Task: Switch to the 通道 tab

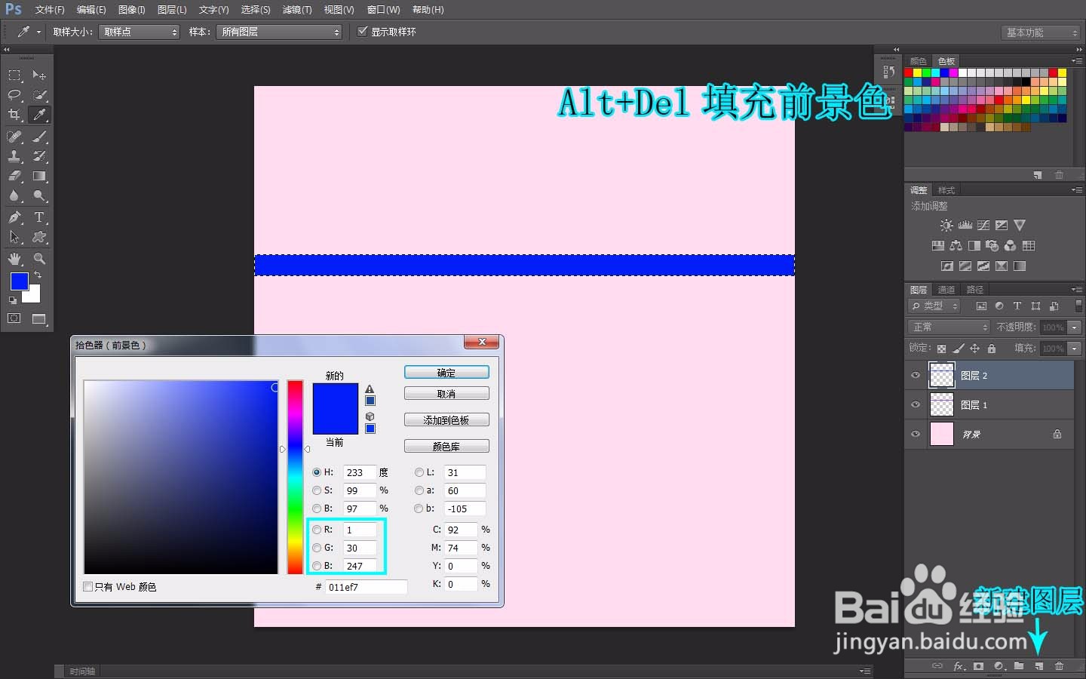Action: point(946,289)
